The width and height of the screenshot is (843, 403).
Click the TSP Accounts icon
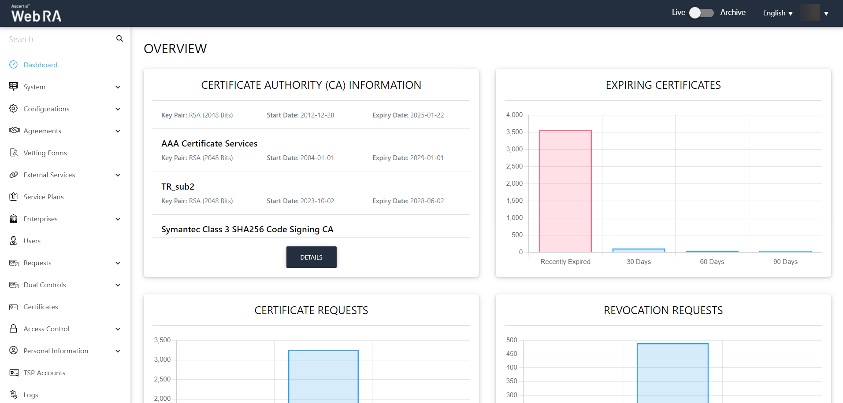point(14,373)
